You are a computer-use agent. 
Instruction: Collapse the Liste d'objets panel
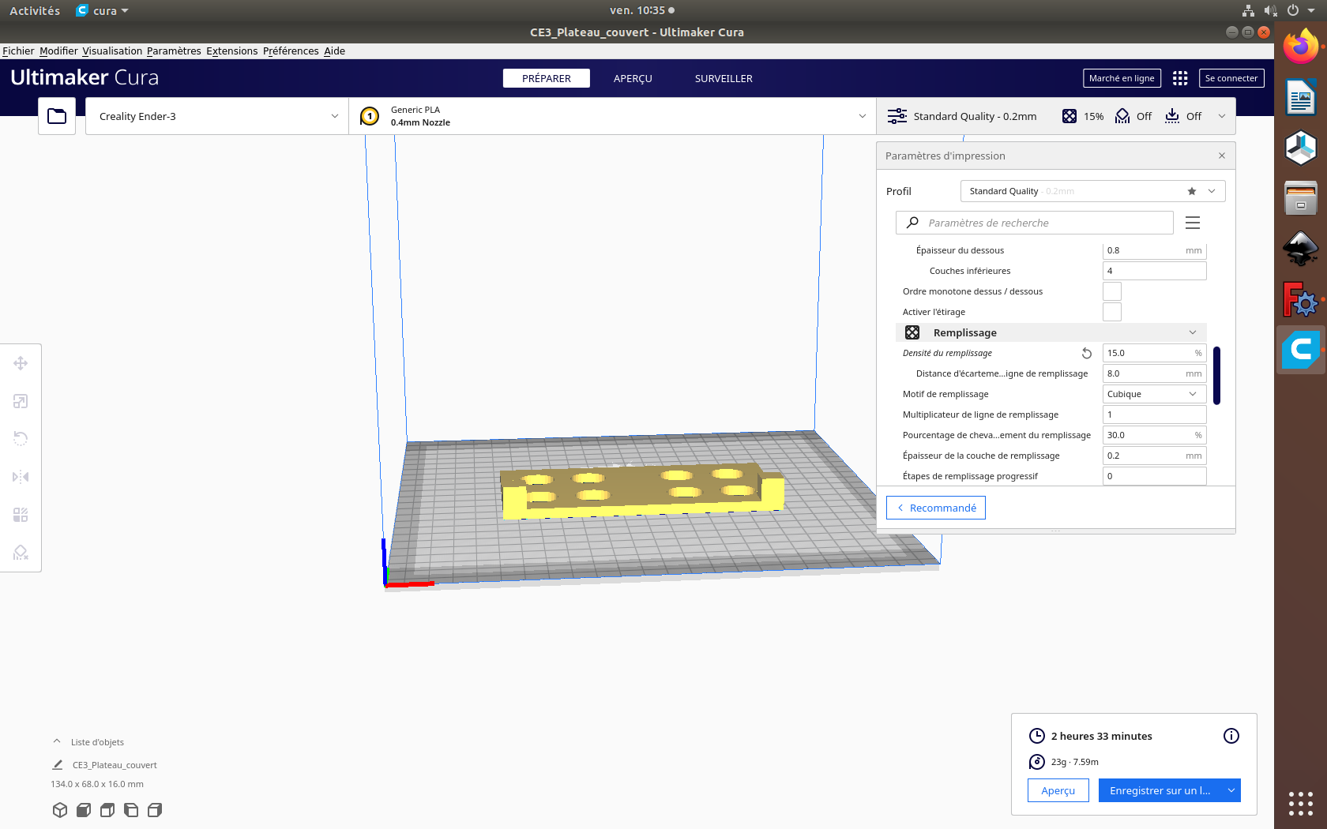tap(57, 741)
